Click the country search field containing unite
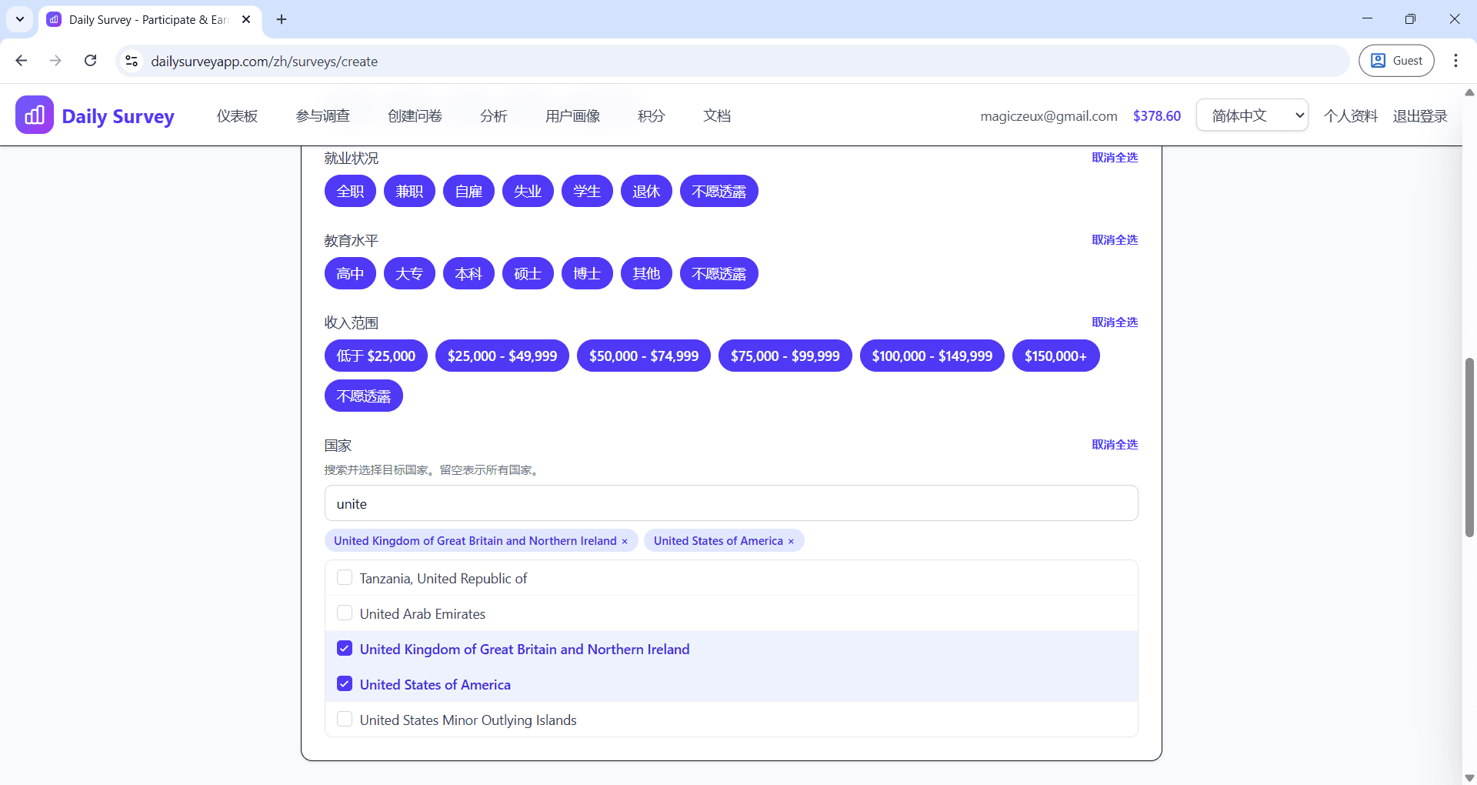1477x785 pixels. (731, 503)
